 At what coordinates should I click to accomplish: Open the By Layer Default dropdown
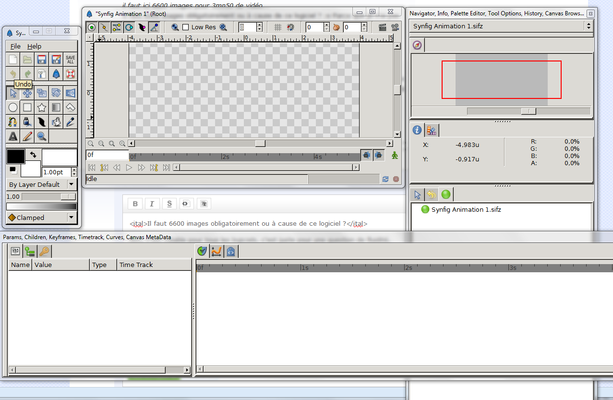[x=41, y=184]
